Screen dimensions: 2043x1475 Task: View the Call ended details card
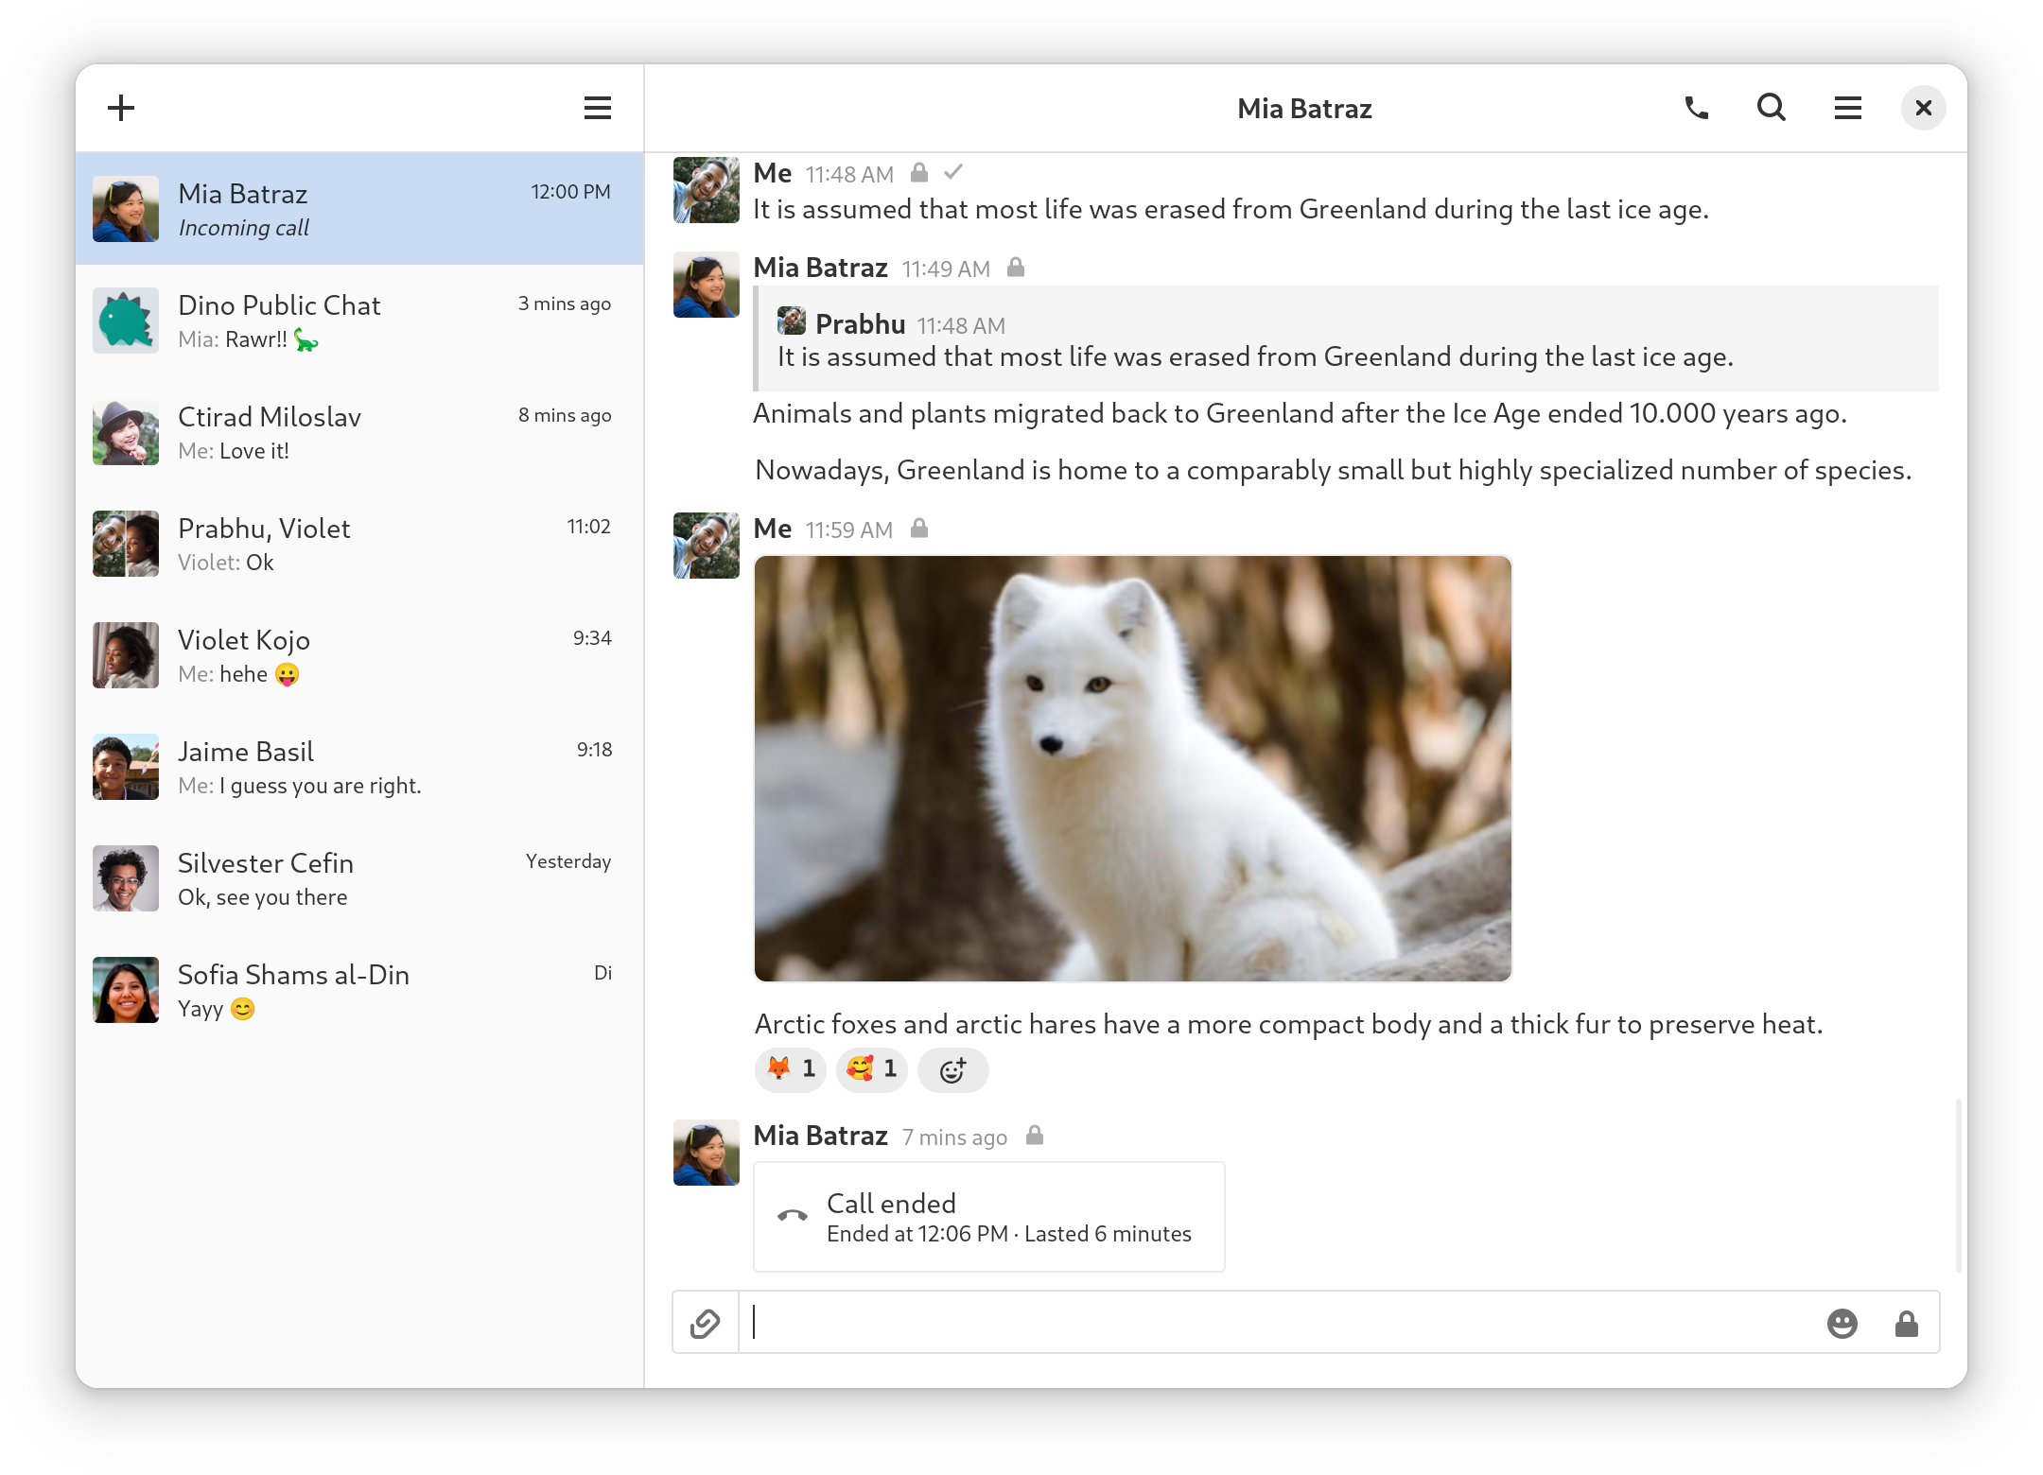pos(988,1216)
